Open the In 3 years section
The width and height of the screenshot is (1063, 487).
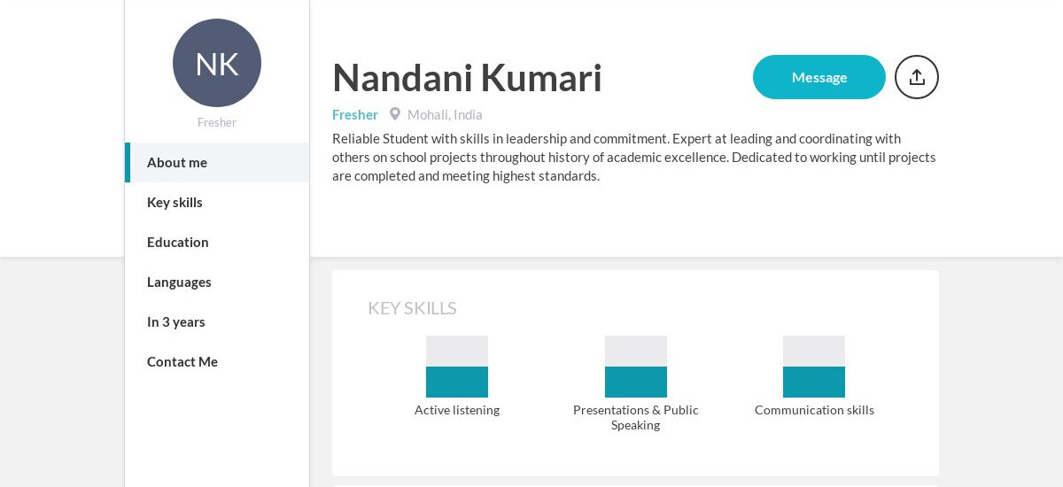click(217, 321)
